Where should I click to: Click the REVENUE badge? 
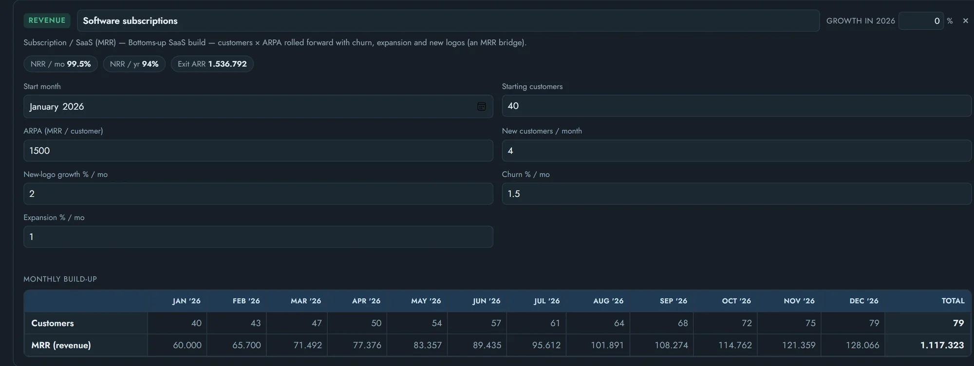point(47,20)
